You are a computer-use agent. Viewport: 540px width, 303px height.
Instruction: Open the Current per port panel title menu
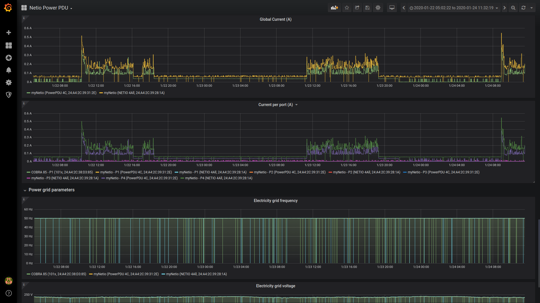[276, 105]
